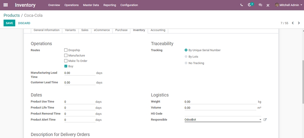304x138 pixels.
Task: Click the phone call icon
Action: (x=242, y=5)
